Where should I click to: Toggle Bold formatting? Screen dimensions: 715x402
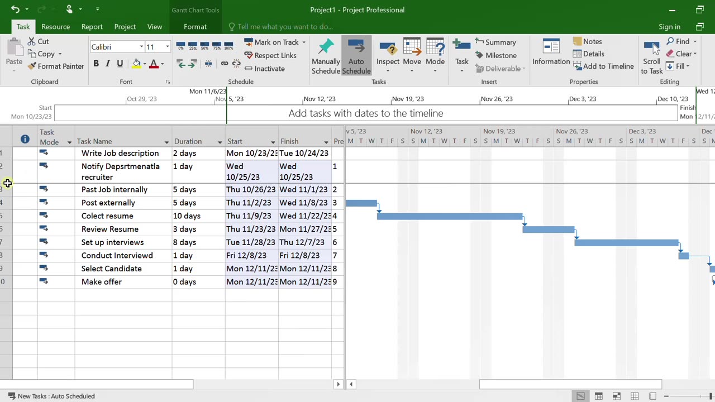point(96,64)
